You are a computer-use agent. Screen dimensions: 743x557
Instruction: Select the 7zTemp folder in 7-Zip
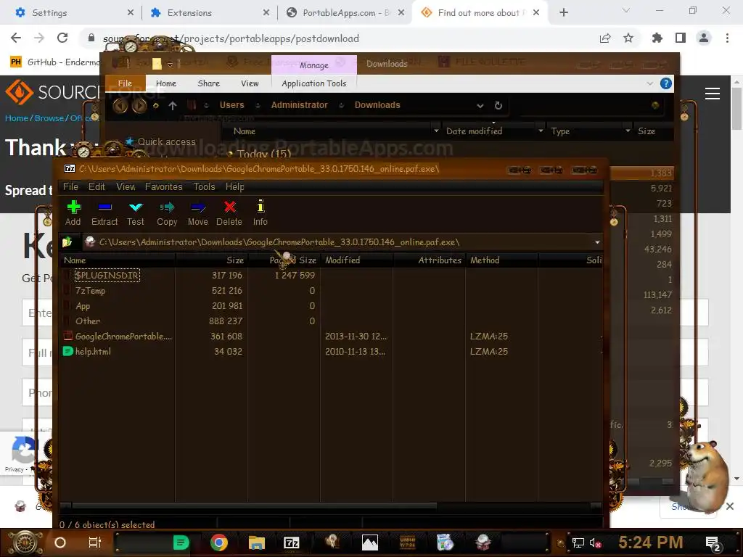click(x=90, y=290)
